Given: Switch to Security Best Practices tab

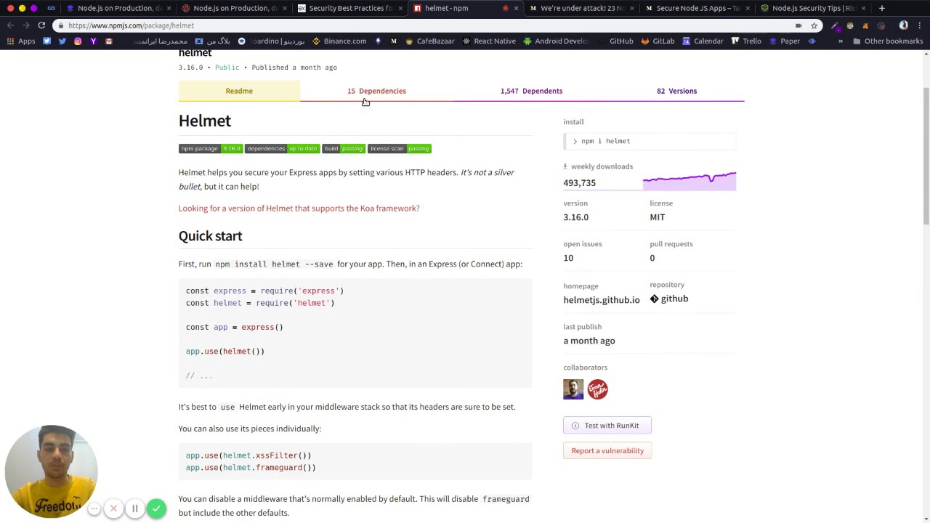Looking at the screenshot, I should [348, 8].
